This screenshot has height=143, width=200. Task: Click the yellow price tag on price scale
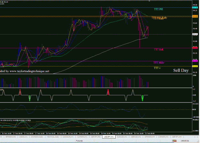[195, 66]
